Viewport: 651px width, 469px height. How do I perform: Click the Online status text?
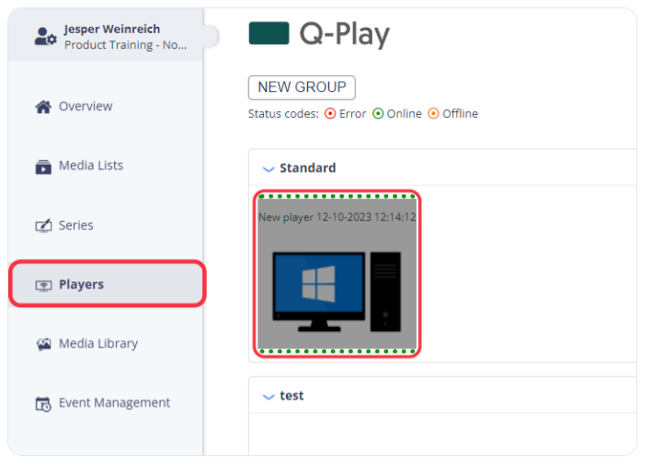click(404, 114)
